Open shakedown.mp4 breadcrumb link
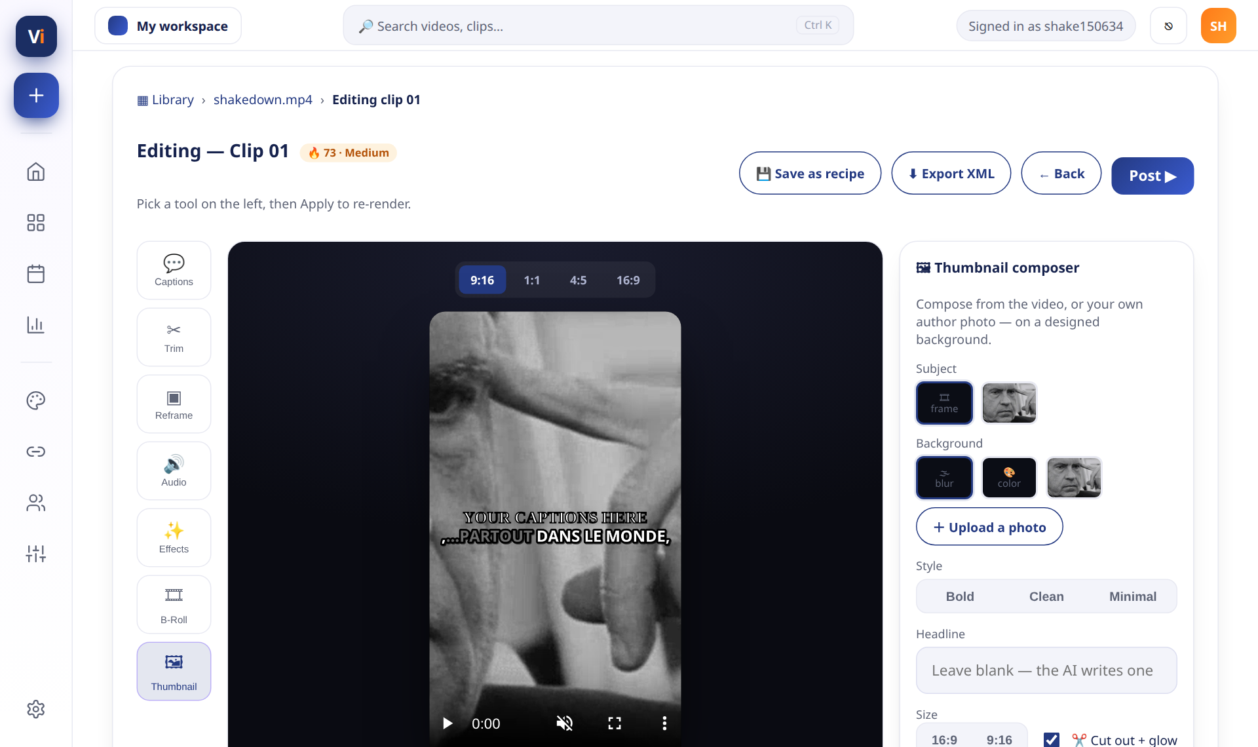The image size is (1258, 747). (263, 100)
